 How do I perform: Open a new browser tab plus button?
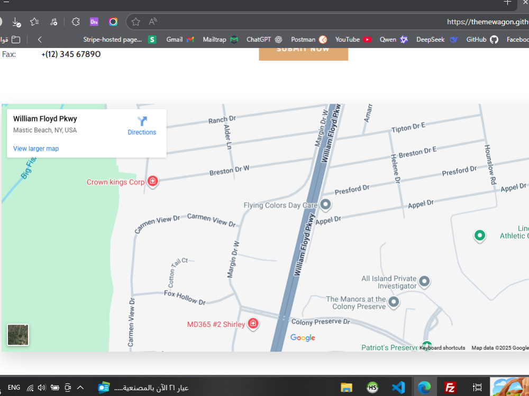tap(507, 3)
